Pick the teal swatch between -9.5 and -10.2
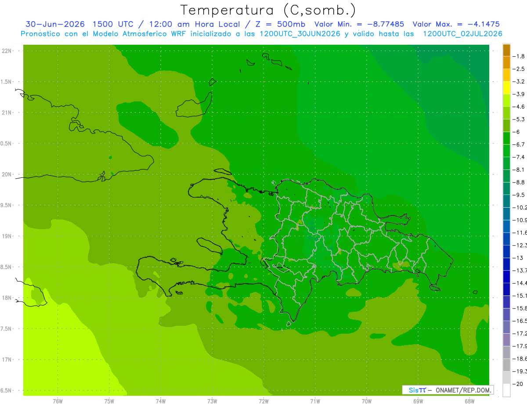The width and height of the screenshot is (527, 407). 506,201
